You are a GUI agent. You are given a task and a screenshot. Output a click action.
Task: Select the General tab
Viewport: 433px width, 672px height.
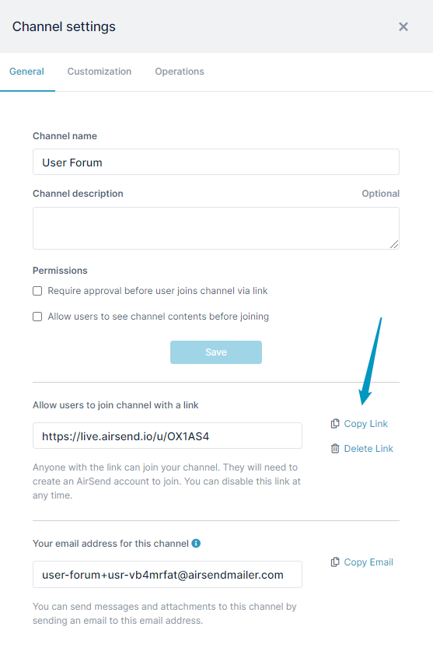click(x=26, y=71)
